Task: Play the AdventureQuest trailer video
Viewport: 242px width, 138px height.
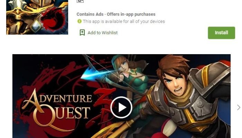Action: click(x=121, y=107)
